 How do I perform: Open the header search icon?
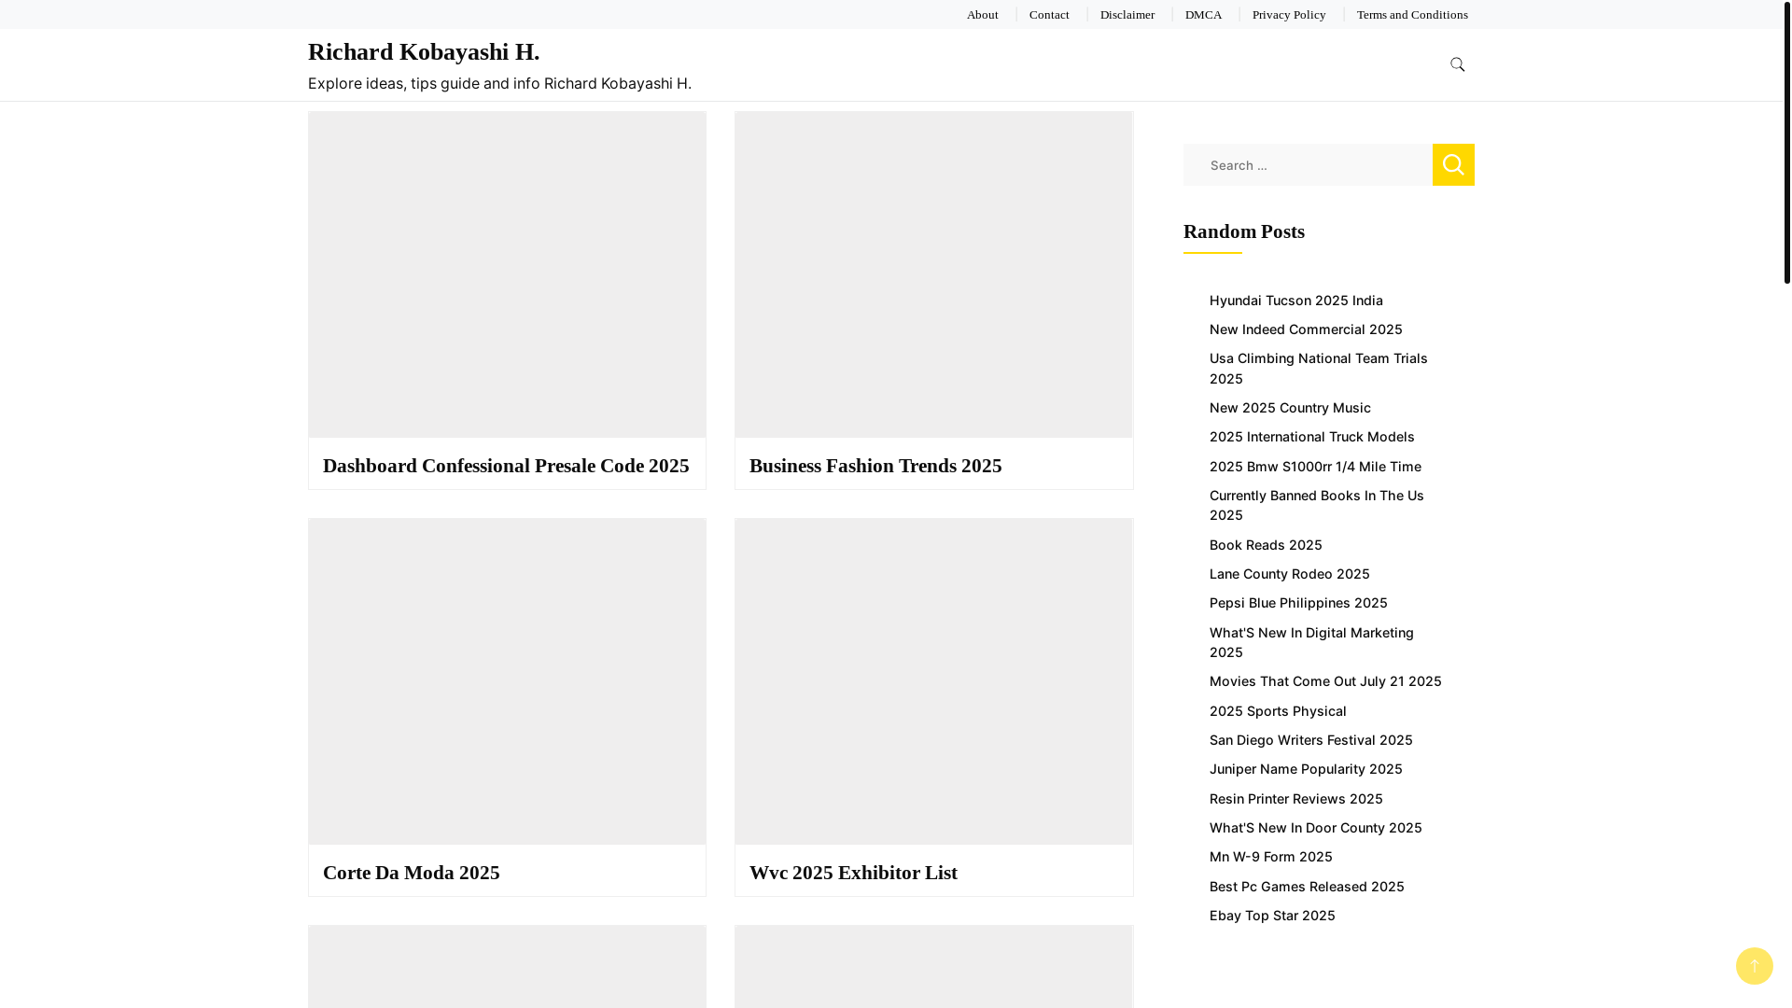(x=1457, y=64)
